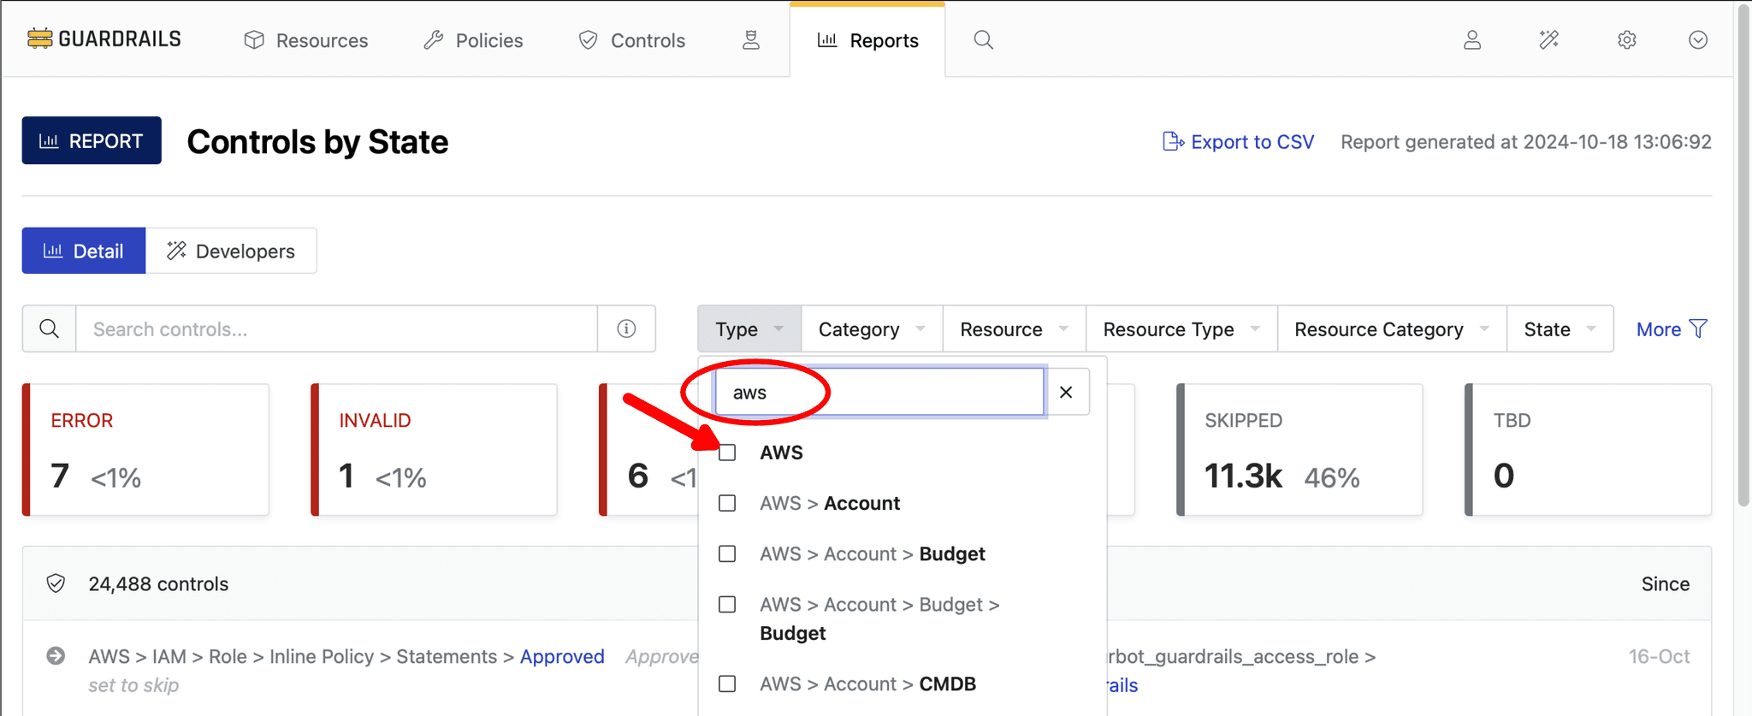Click the 16-Oct date text
1752x716 pixels.
pos(1659,656)
